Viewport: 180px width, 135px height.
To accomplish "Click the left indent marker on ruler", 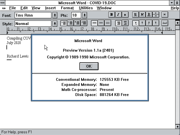I will 7,33.
